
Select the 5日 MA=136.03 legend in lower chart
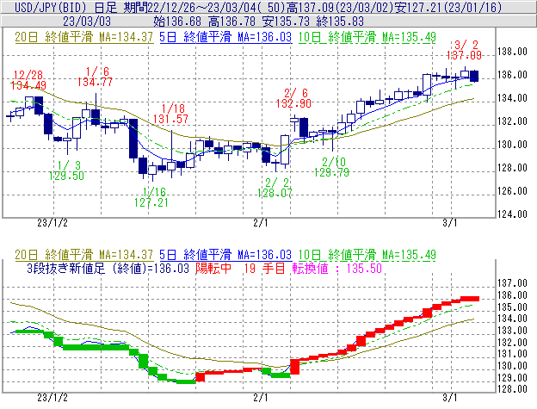(x=225, y=255)
